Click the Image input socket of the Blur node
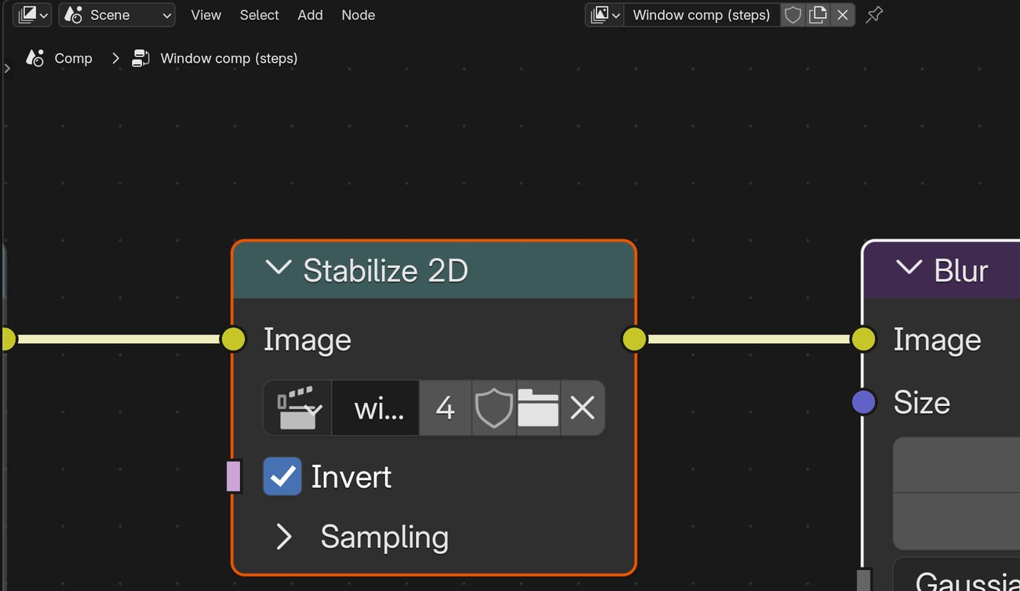Viewport: 1020px width, 591px height. [864, 339]
